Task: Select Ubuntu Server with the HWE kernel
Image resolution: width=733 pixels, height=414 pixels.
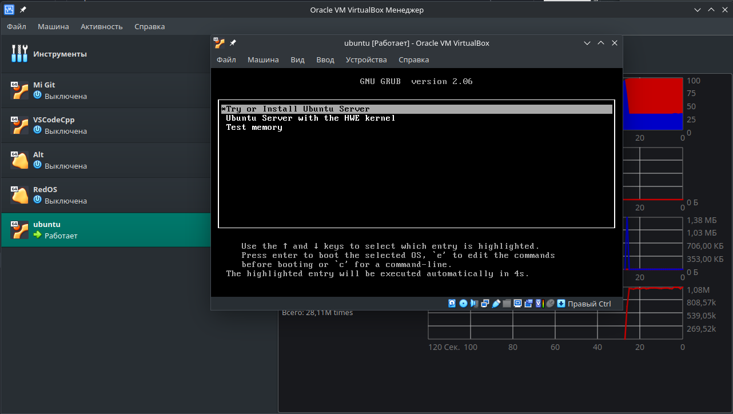Action: [310, 118]
